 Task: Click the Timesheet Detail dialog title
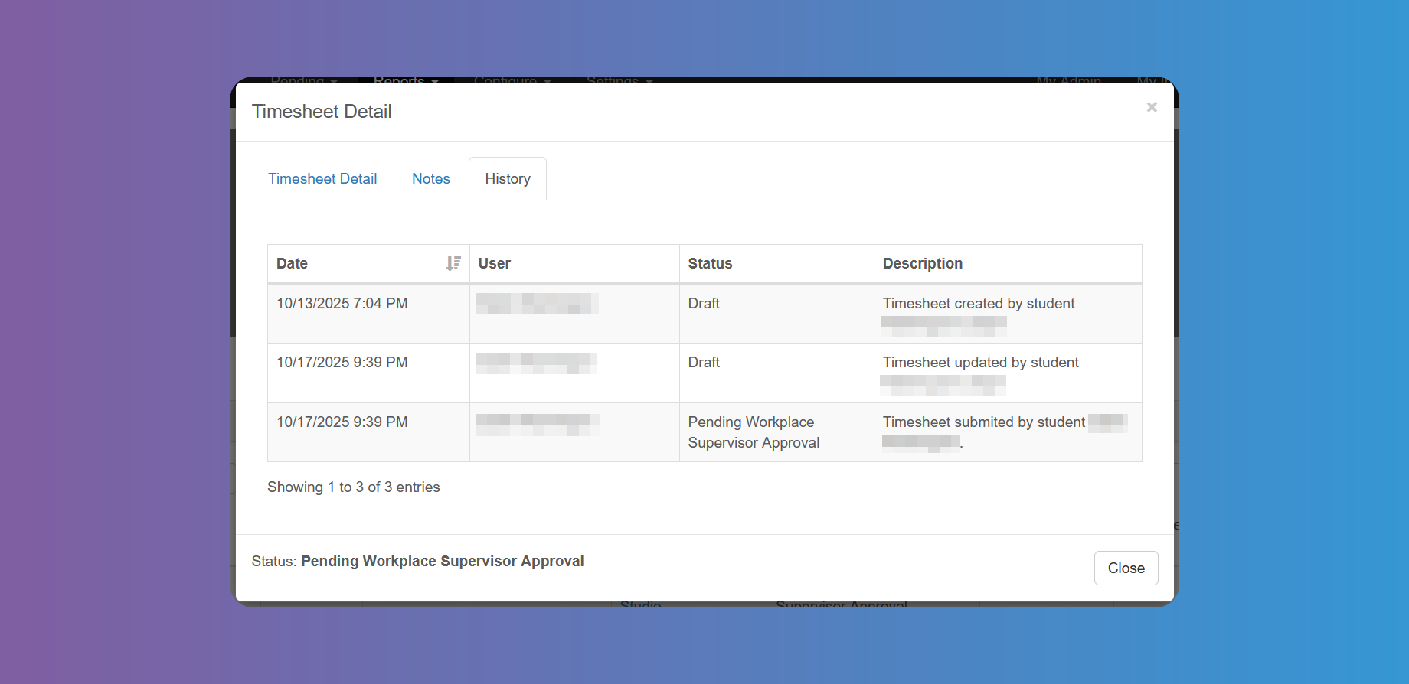tap(322, 111)
